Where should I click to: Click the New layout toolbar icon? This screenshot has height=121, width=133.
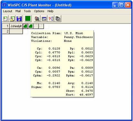(5, 19)
